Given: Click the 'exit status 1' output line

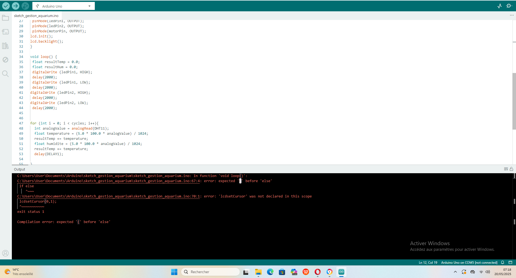Looking at the screenshot, I should [31, 212].
